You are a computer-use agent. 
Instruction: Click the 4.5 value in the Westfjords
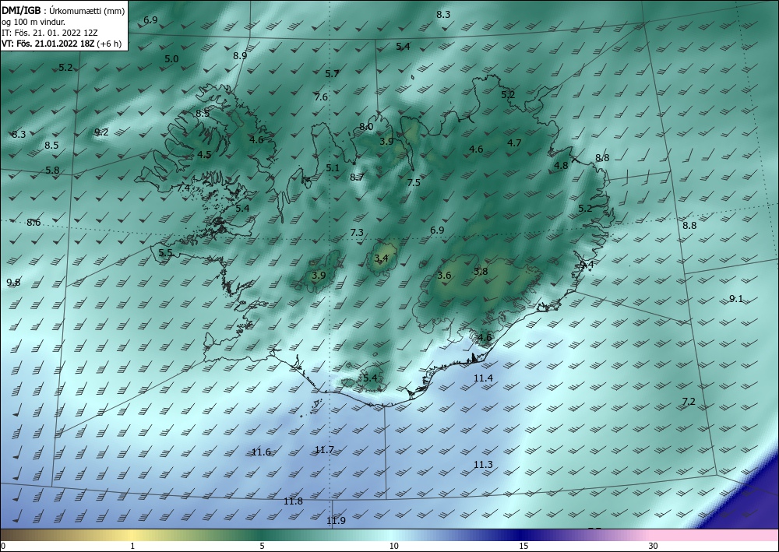(204, 155)
